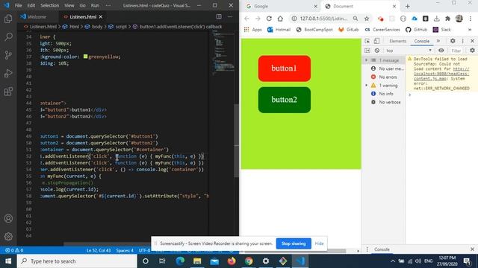Open Manage gear in VS Code activity bar
This screenshot has width=478, height=268.
[x=8, y=237]
